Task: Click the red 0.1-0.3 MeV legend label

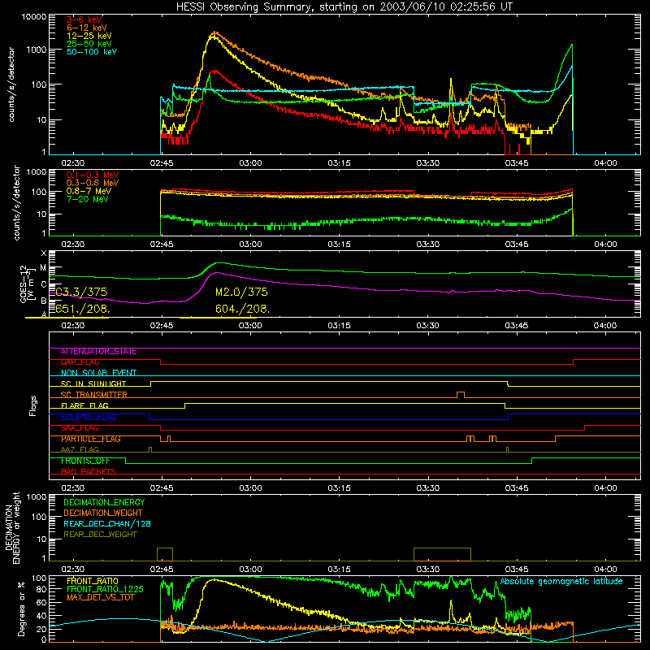Action: 93,175
